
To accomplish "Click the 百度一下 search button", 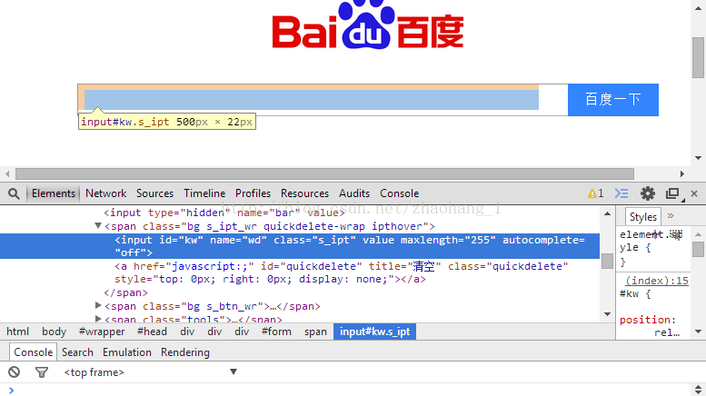I will pos(612,99).
